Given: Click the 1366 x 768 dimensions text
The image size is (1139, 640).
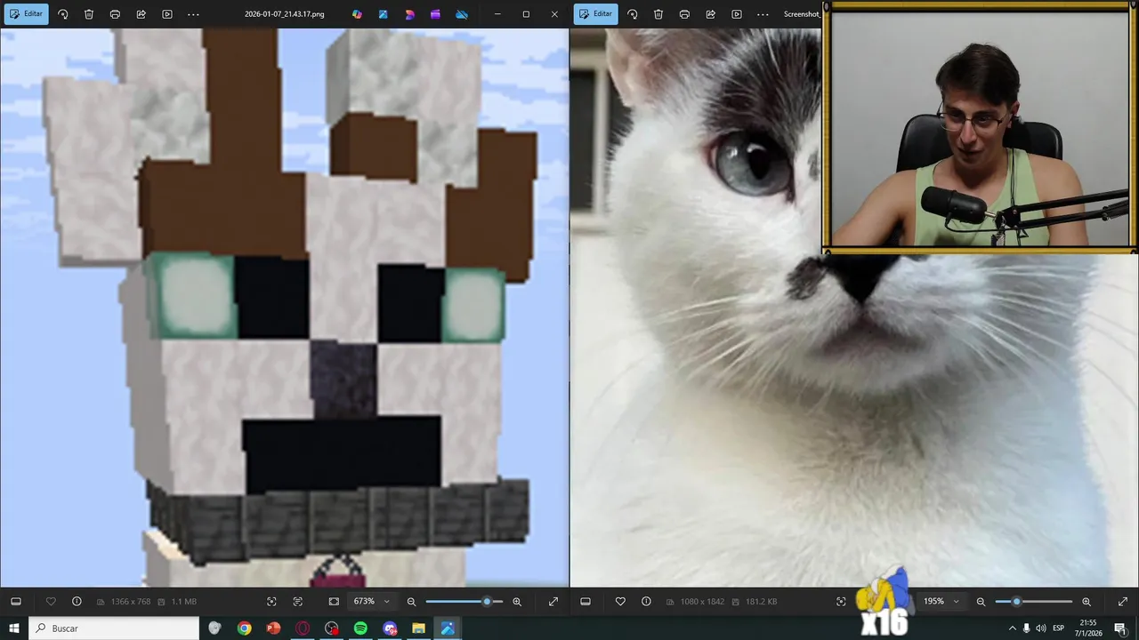Looking at the screenshot, I should [x=131, y=602].
